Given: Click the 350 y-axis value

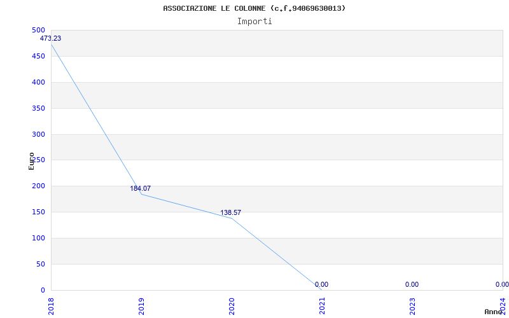Looking at the screenshot, I should pos(38,108).
